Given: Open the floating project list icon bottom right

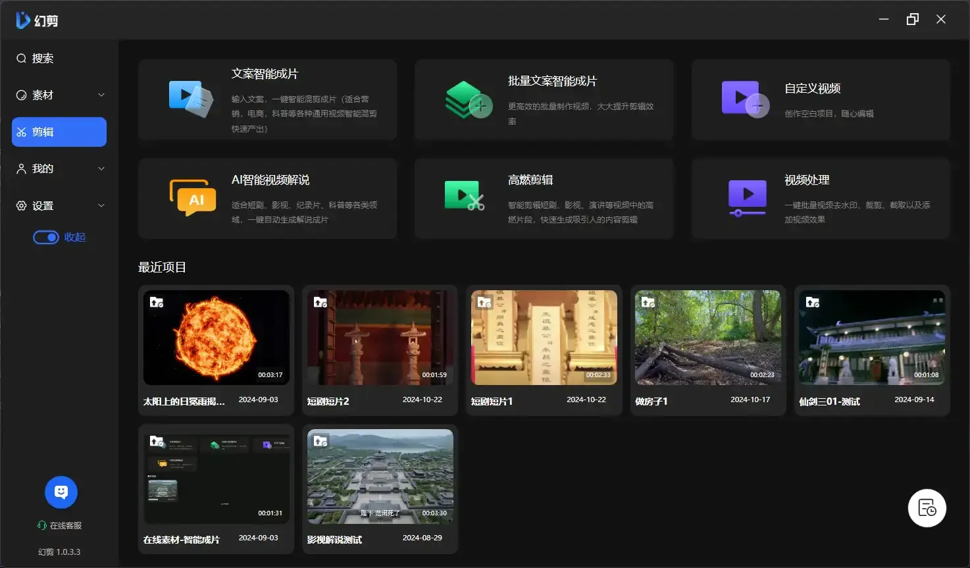Looking at the screenshot, I should pos(927,507).
